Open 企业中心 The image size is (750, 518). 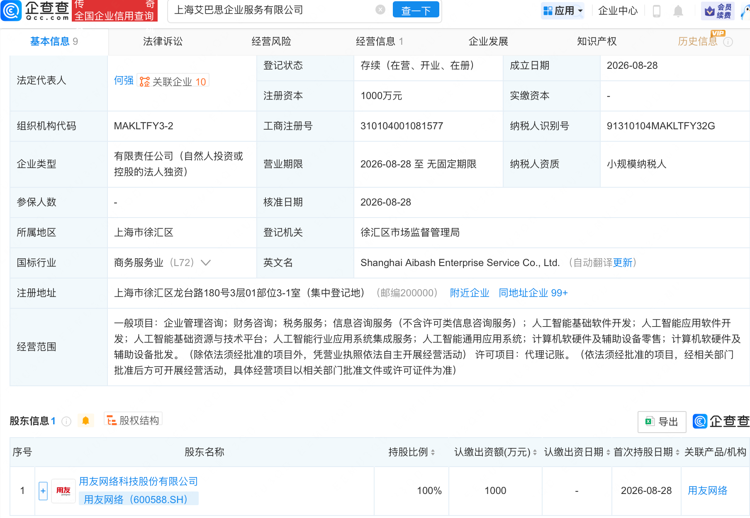coord(618,10)
